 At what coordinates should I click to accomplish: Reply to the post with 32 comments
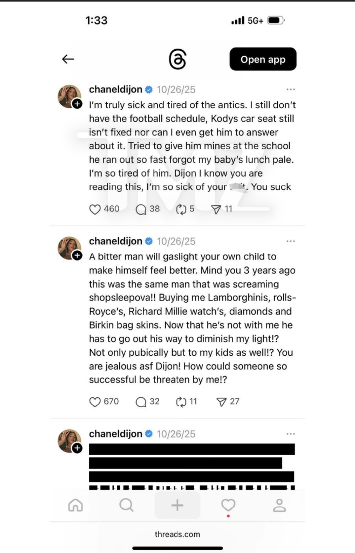click(141, 402)
